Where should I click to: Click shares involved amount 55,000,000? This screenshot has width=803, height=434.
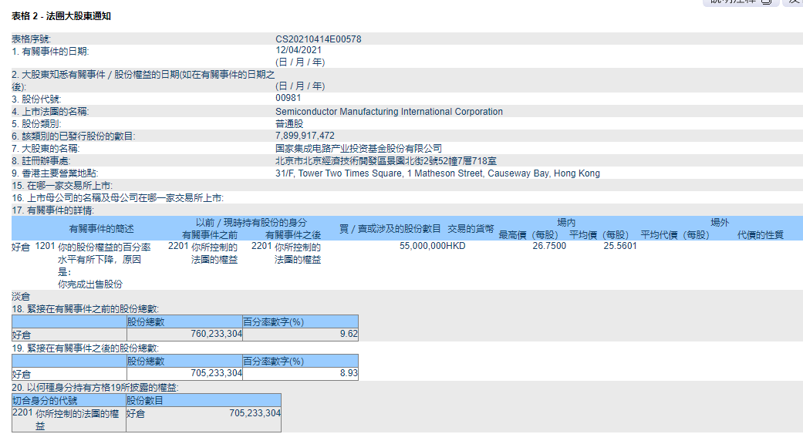tap(423, 246)
